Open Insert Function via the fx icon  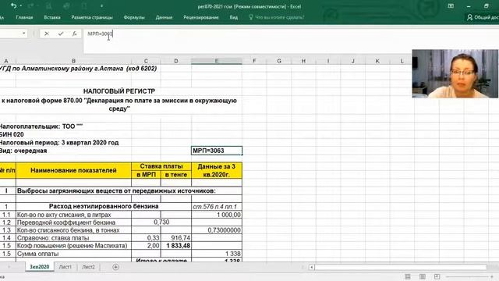pyautogui.click(x=74, y=34)
